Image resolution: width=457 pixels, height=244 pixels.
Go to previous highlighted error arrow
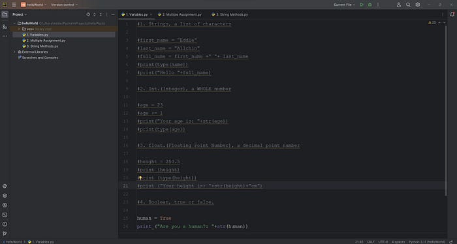pos(439,22)
